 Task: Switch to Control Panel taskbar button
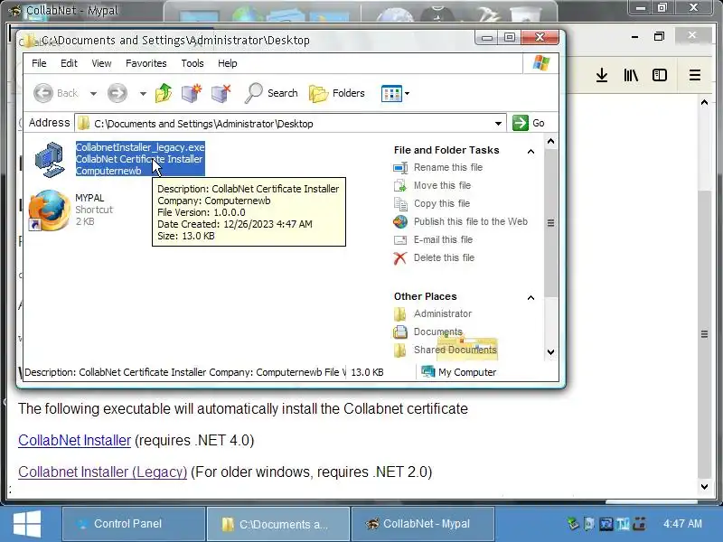(x=134, y=524)
